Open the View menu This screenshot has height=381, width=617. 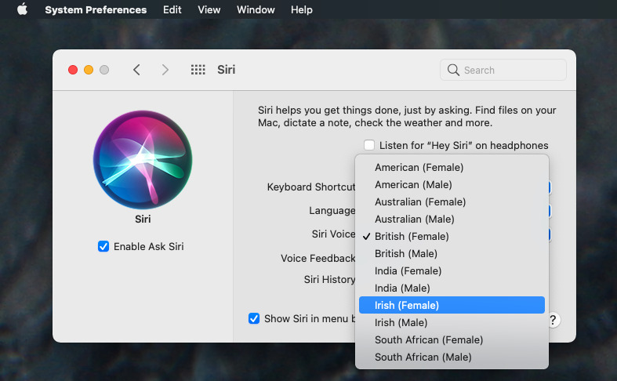tap(209, 10)
